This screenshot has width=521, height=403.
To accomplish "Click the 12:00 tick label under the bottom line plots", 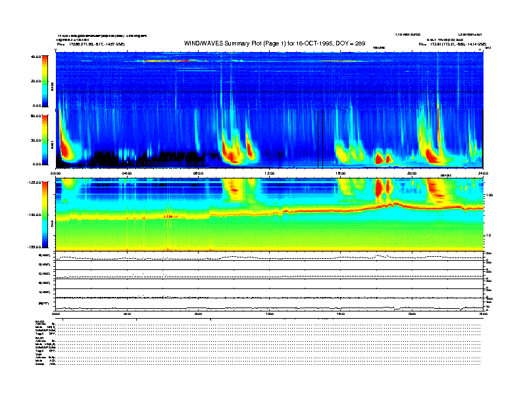I will [x=270, y=313].
